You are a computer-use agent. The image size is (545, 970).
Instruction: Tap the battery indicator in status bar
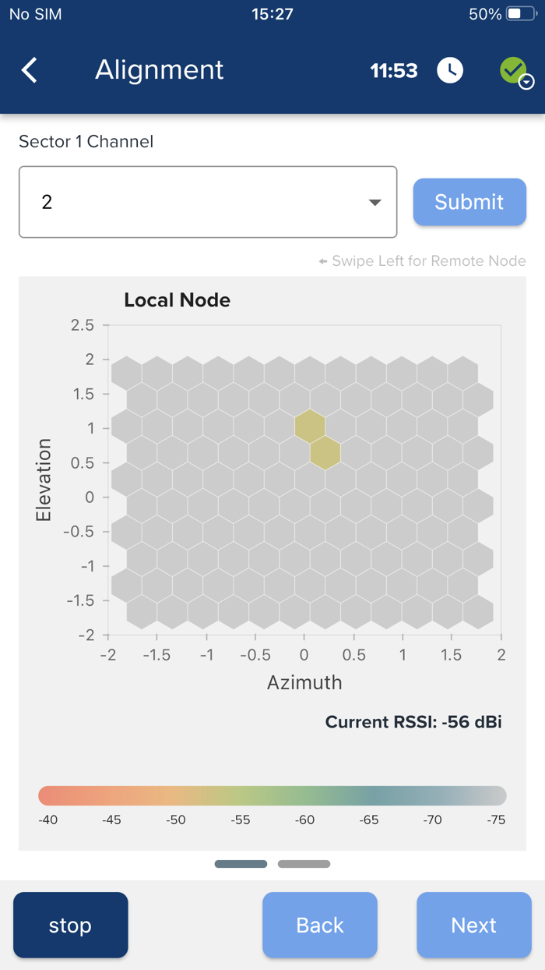point(519,14)
